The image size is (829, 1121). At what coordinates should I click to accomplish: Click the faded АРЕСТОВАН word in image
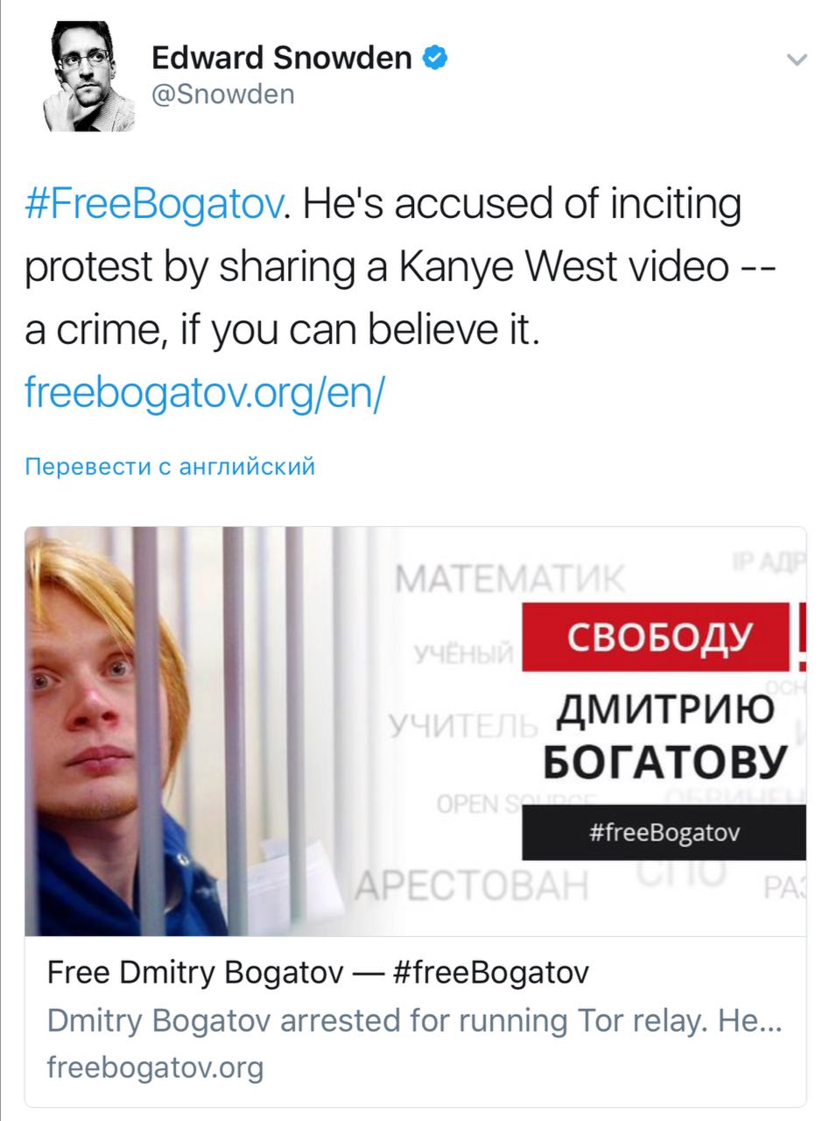473,887
